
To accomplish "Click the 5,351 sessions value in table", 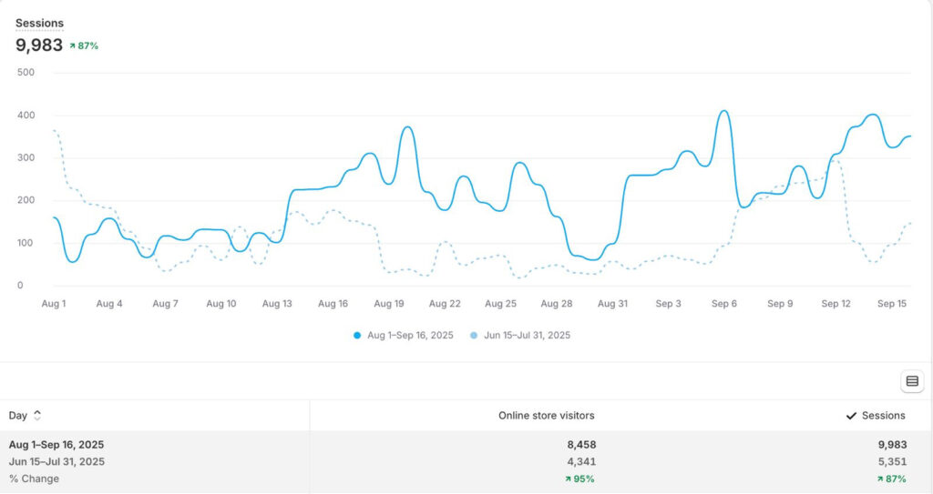I will 890,462.
